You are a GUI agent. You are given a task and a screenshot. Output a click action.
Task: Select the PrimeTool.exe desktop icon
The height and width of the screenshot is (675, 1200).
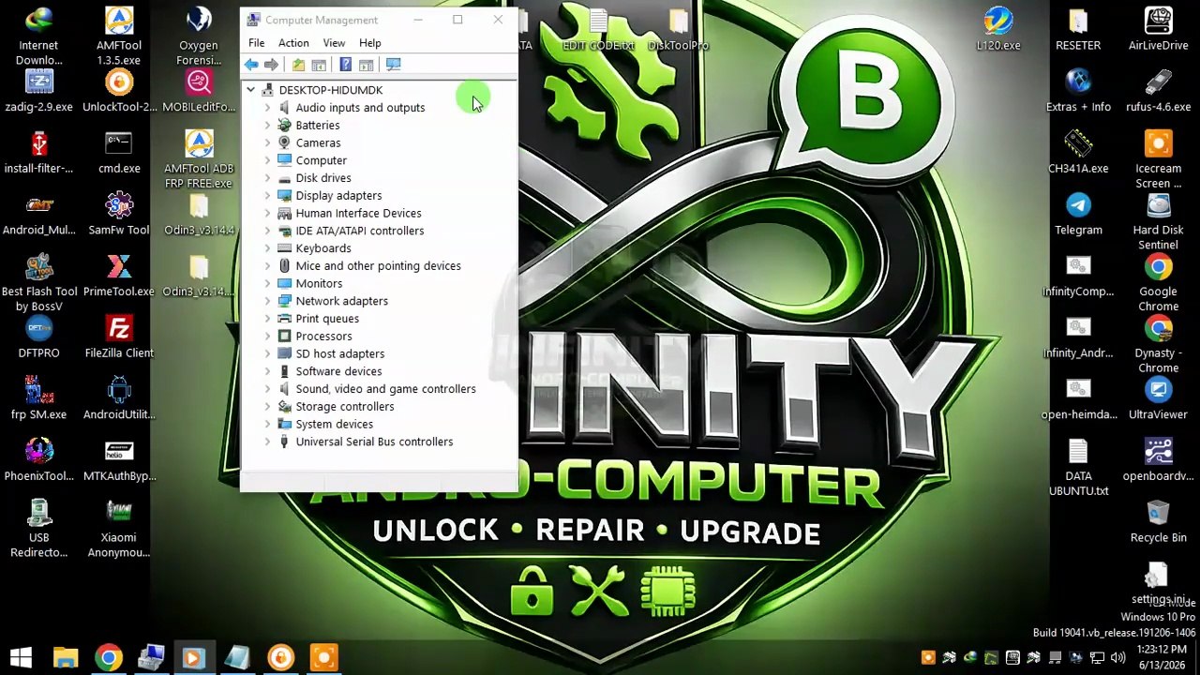[119, 276]
